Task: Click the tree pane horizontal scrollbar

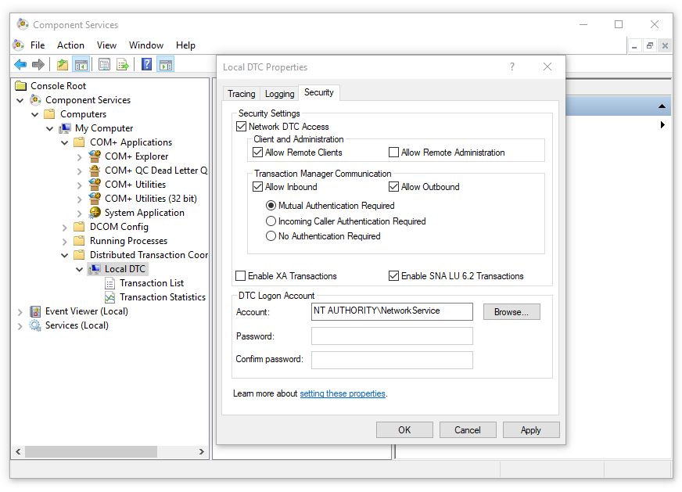Action: (x=90, y=452)
